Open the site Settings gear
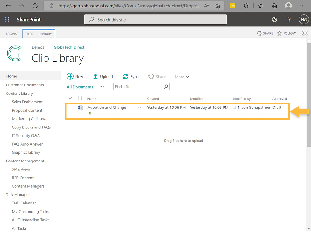Screen dimensions: 311x235 [275, 19]
